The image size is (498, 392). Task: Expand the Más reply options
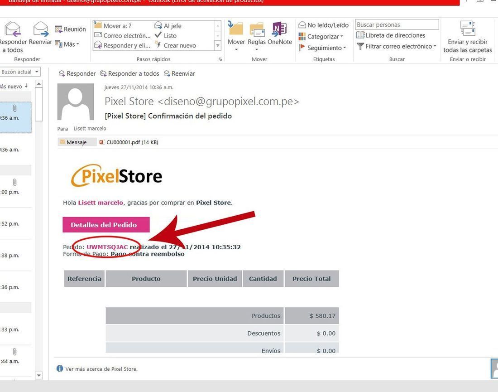click(67, 44)
